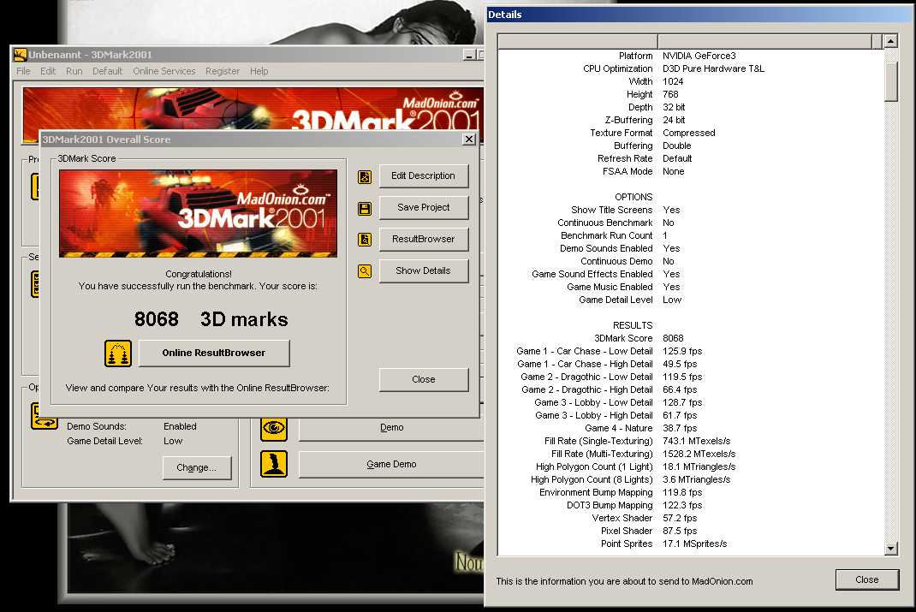This screenshot has width=916, height=612.
Task: Click the 'Z-Buffering' row label
Action: click(x=628, y=120)
